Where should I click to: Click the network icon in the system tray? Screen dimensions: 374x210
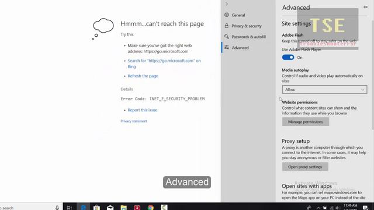tap(331, 208)
